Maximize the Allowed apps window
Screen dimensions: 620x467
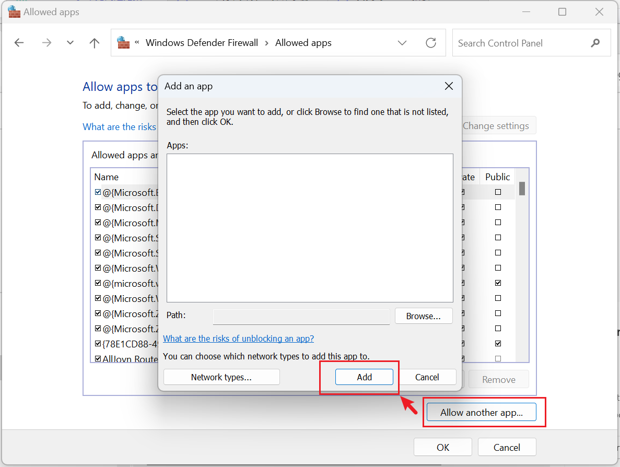[562, 12]
